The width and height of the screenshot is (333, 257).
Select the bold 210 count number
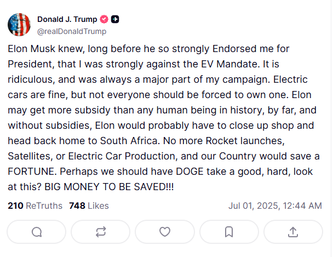15,205
